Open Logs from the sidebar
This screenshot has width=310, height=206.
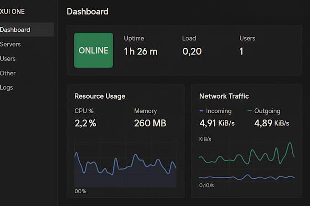(x=7, y=87)
